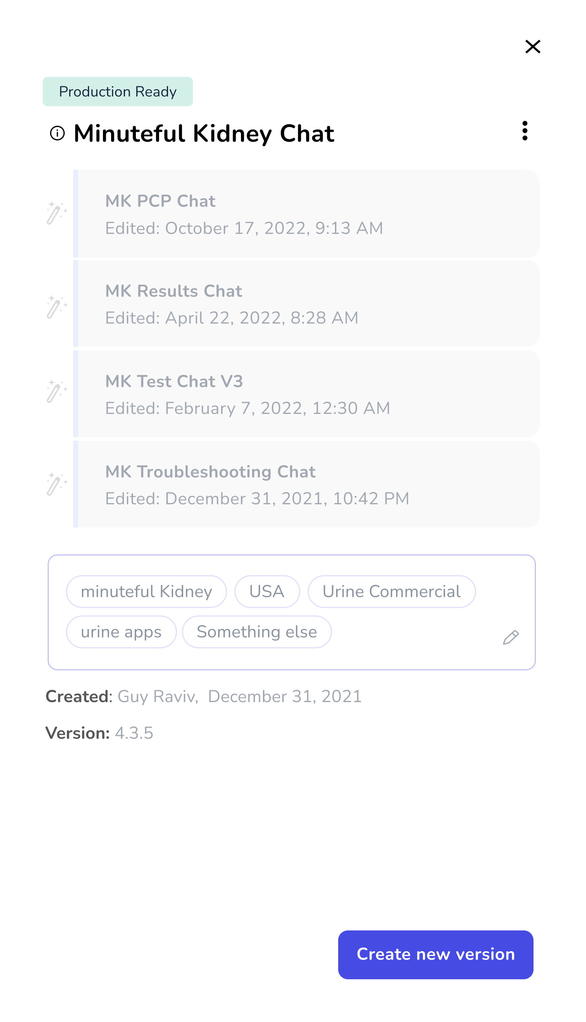This screenshot has width=586, height=1022.
Task: Click the info icon beside Minuteful Kidney Chat
Action: 57,133
